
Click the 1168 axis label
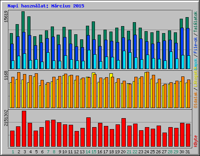[6, 75]
